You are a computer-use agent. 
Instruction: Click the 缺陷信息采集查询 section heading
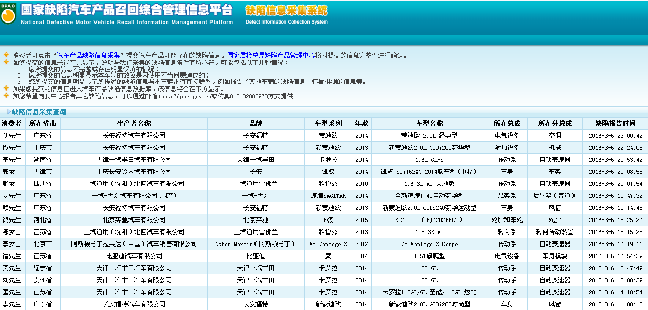pos(39,112)
